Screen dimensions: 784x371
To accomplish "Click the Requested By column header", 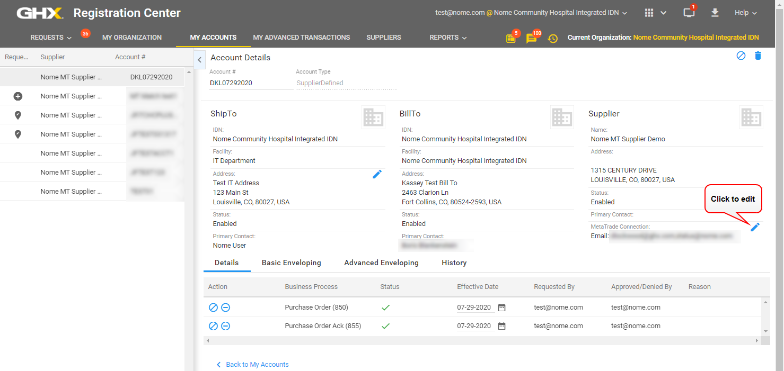I will tap(554, 287).
